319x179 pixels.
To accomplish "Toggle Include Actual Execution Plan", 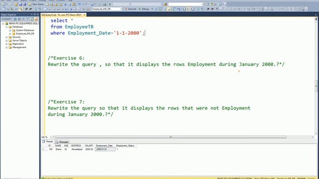I will [x=174, y=9].
